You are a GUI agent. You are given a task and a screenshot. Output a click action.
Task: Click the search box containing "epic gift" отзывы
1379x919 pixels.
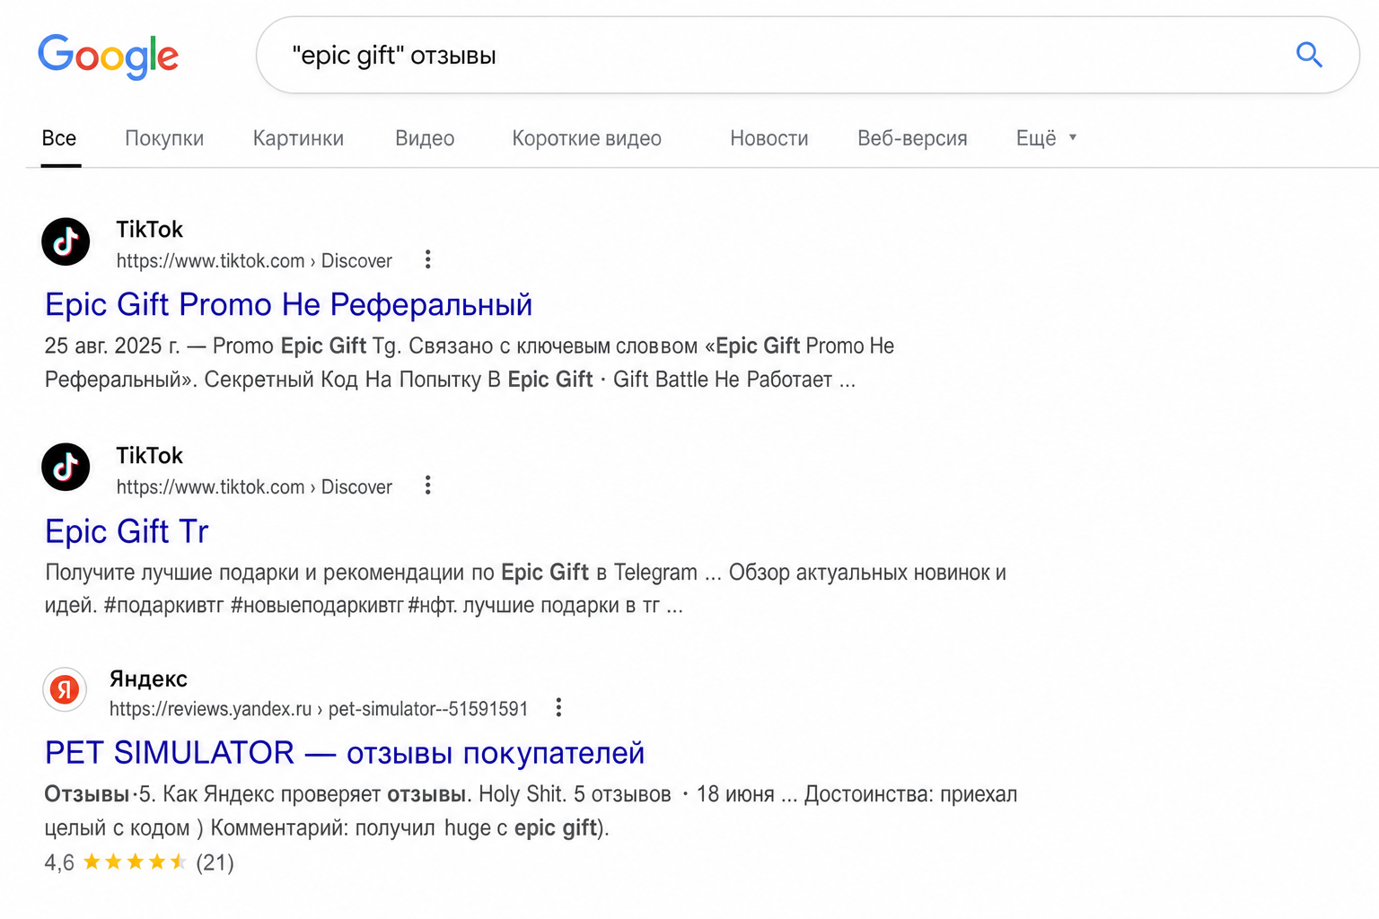coord(808,55)
